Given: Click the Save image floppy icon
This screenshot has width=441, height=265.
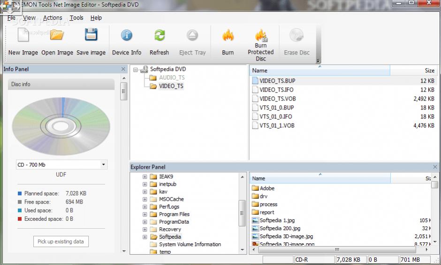Looking at the screenshot, I should (x=91, y=35).
